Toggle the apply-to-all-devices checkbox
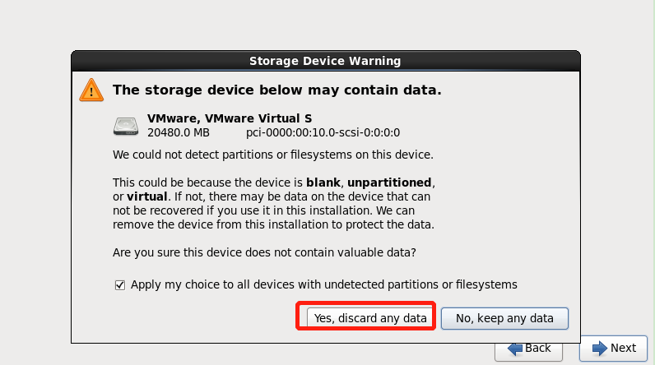Screen dimensions: 655x365 120,284
